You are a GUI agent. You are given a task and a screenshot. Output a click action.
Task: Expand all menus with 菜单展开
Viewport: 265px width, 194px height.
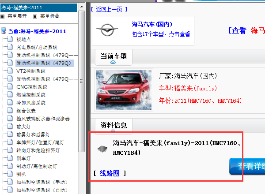[17, 16]
